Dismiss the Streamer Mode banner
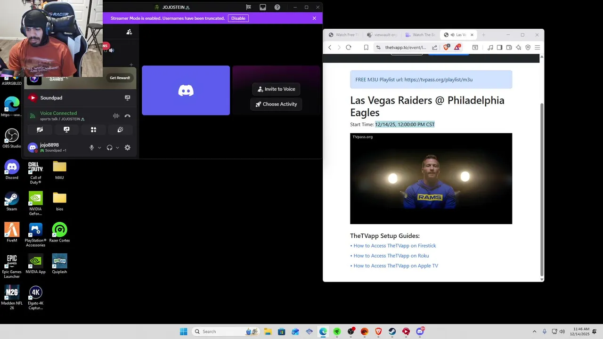This screenshot has height=339, width=603. [314, 18]
